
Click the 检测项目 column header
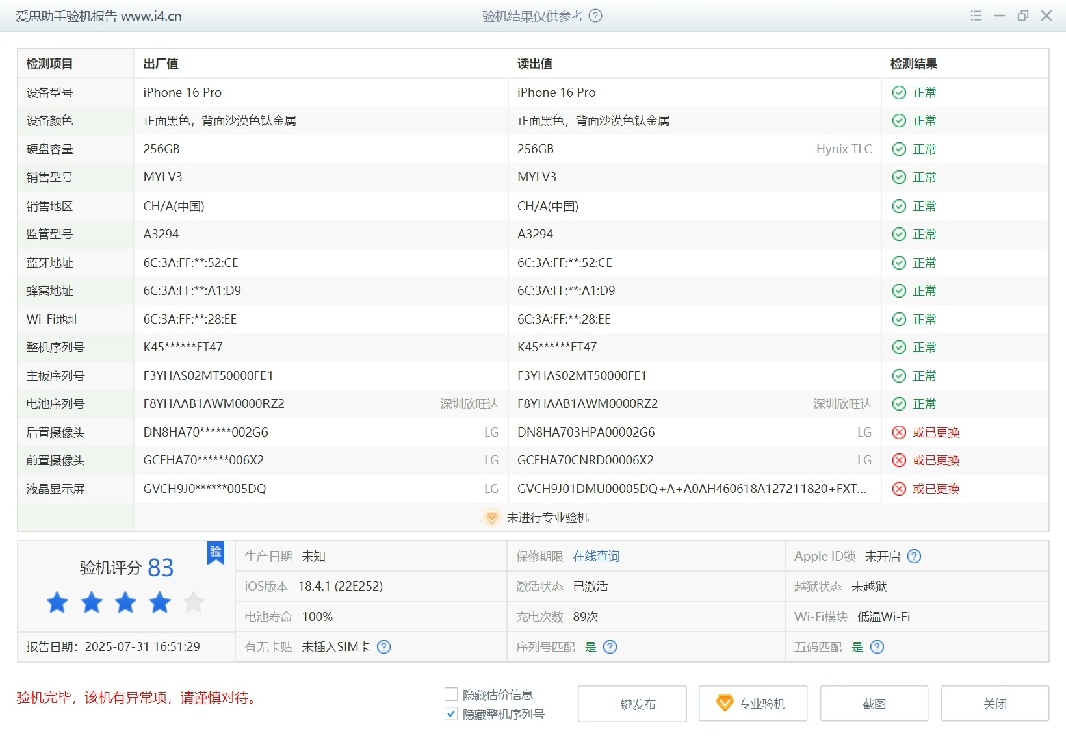(49, 64)
